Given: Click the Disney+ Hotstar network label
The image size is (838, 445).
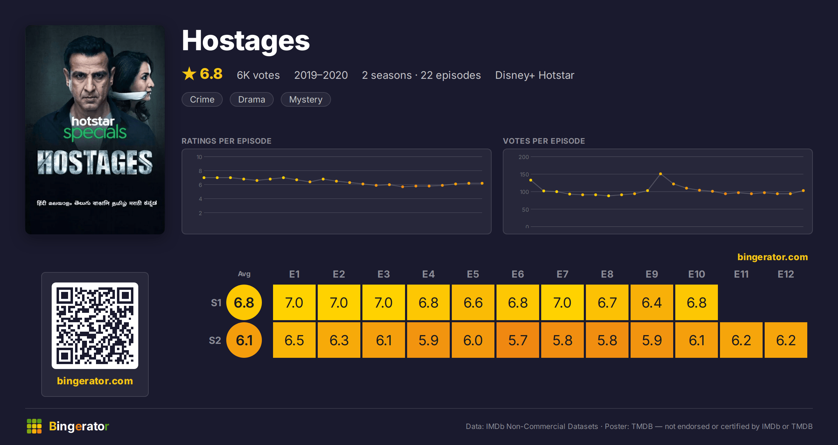Looking at the screenshot, I should 535,75.
